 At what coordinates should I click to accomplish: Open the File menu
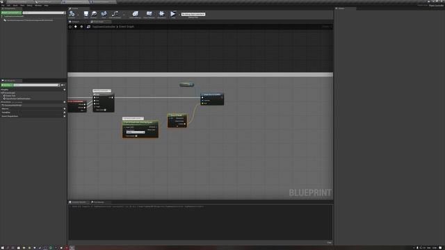[3, 6]
